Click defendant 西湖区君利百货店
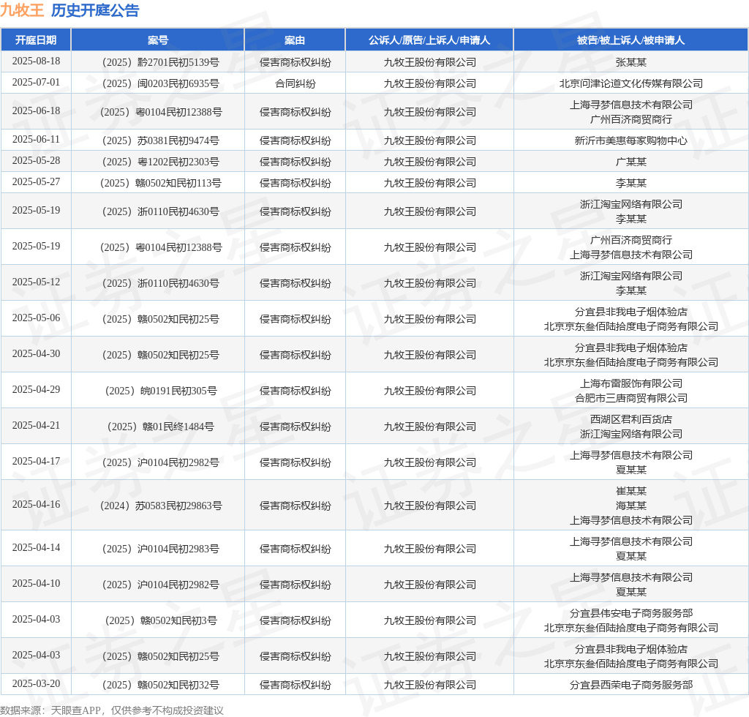 point(631,419)
